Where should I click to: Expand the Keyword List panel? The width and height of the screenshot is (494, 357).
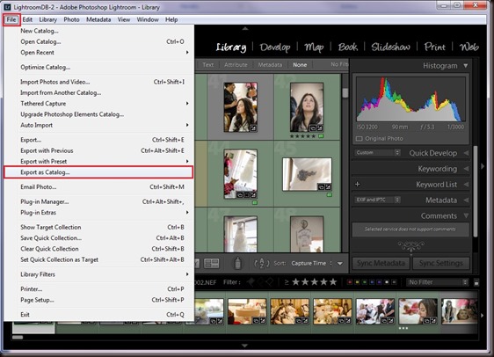click(466, 185)
